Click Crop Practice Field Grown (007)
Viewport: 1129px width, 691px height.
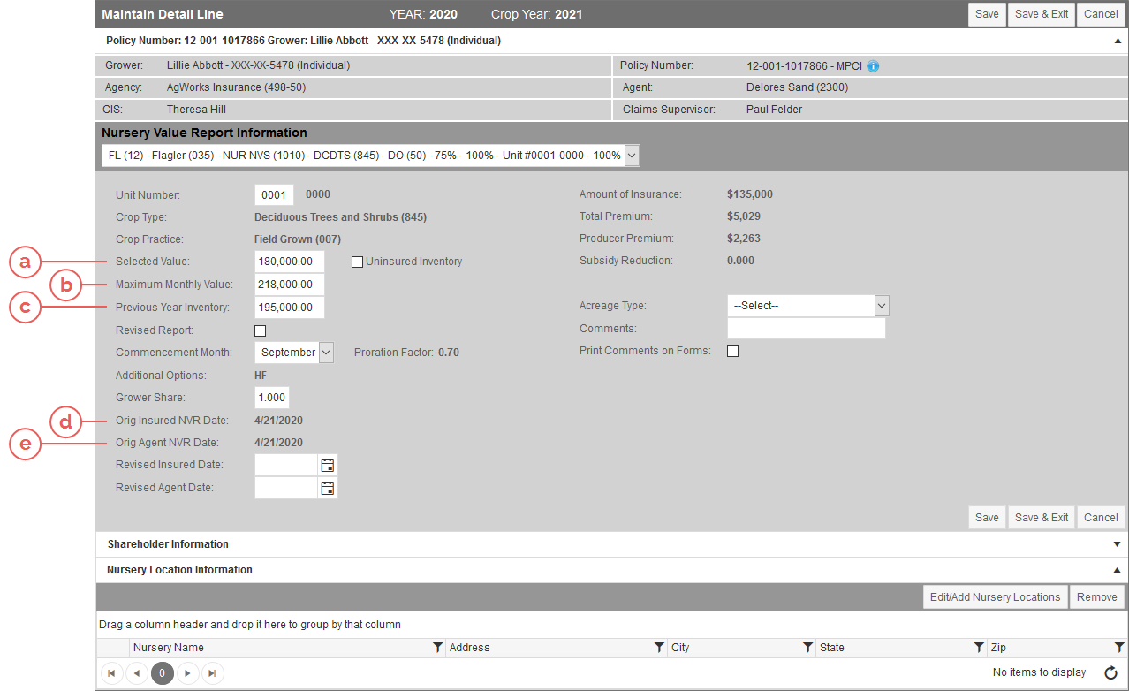tap(298, 239)
